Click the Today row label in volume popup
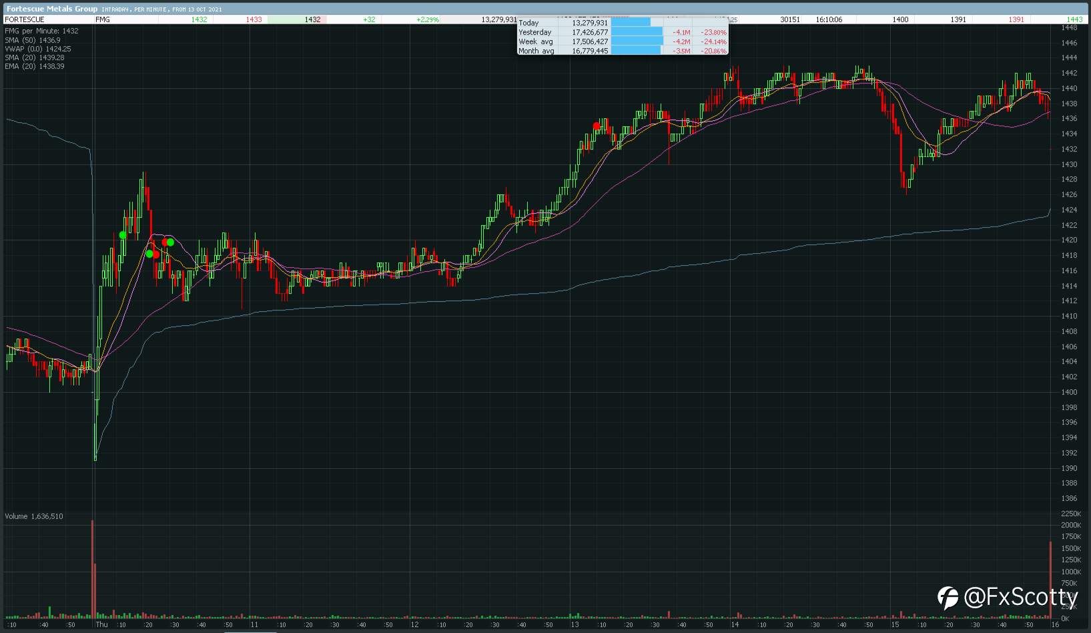The height and width of the screenshot is (633, 1091). click(x=528, y=23)
